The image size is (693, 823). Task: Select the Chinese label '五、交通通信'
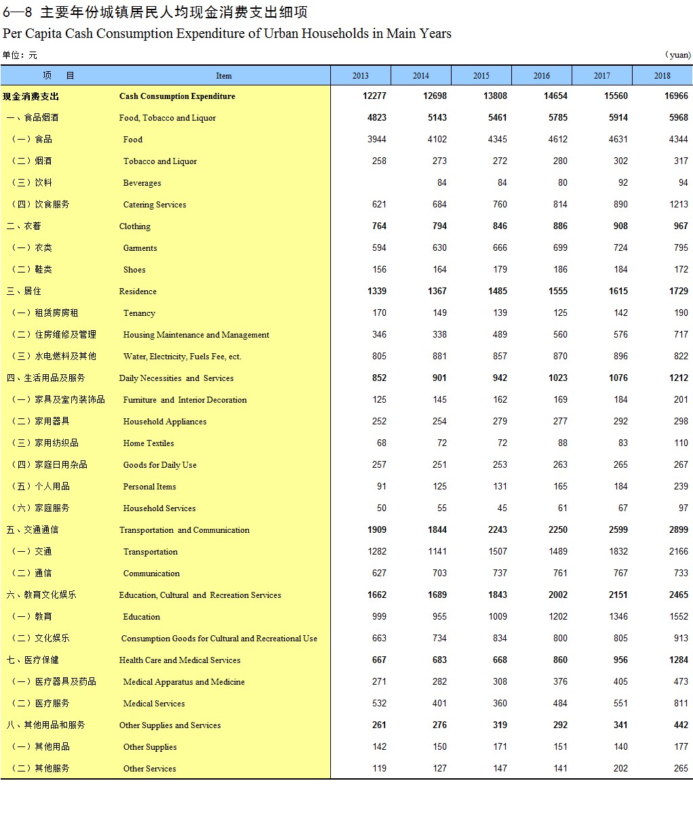point(33,530)
